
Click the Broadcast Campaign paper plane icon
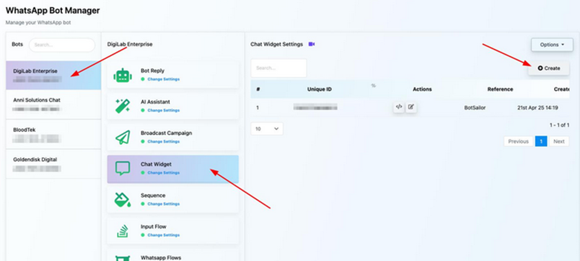coord(123,137)
